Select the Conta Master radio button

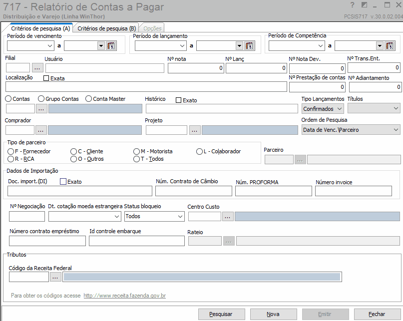pyautogui.click(x=89, y=99)
